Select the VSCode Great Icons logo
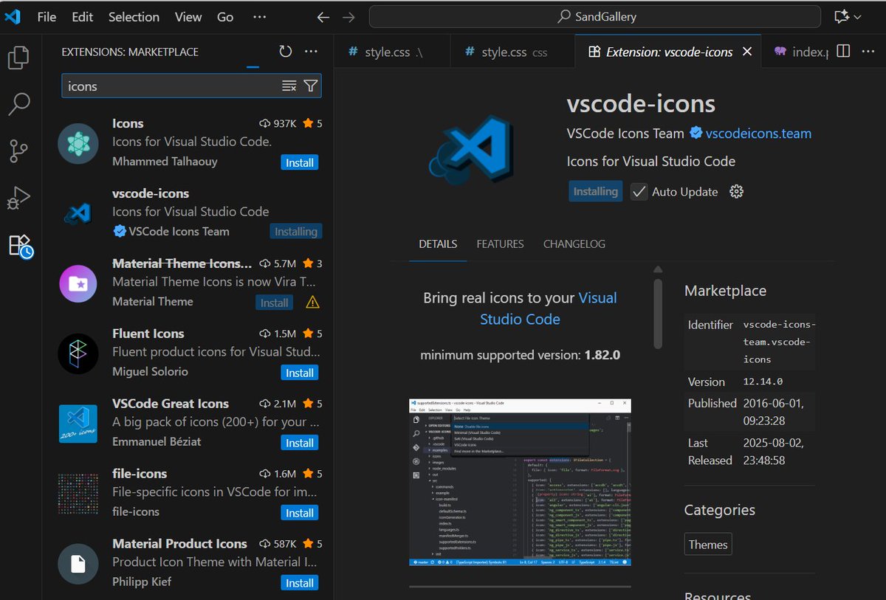This screenshot has height=600, width=886. coord(78,424)
